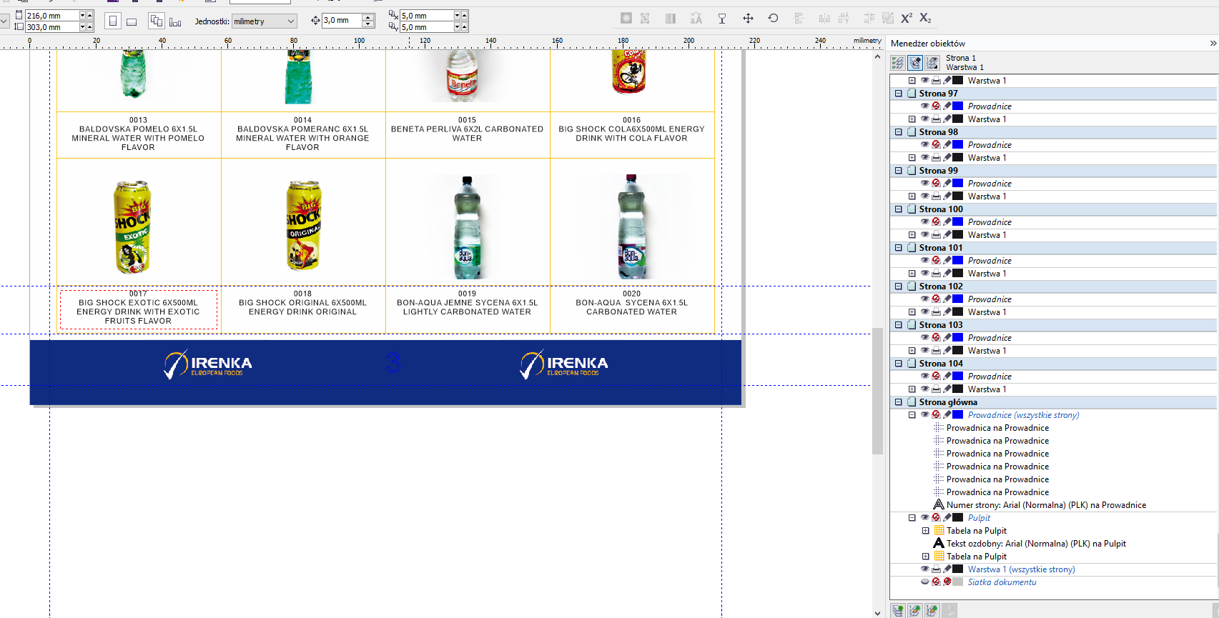Expand the first Tabela na Pulpit item
Image resolution: width=1219 pixels, height=618 pixels.
click(926, 531)
